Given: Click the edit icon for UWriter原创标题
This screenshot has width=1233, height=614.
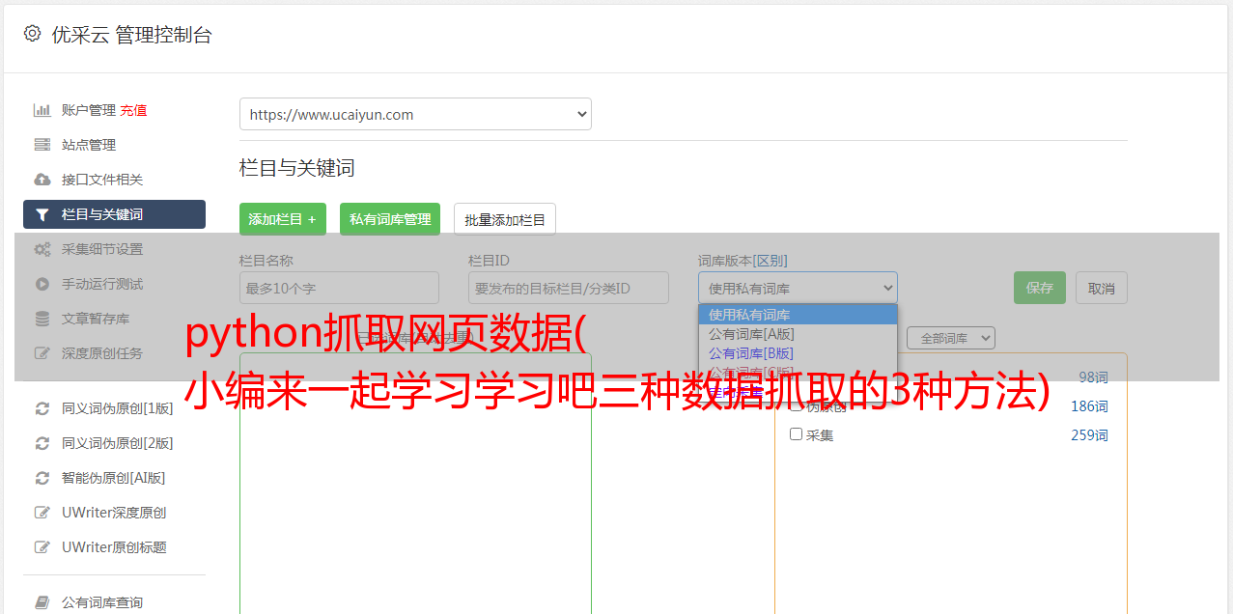Looking at the screenshot, I should coord(42,547).
